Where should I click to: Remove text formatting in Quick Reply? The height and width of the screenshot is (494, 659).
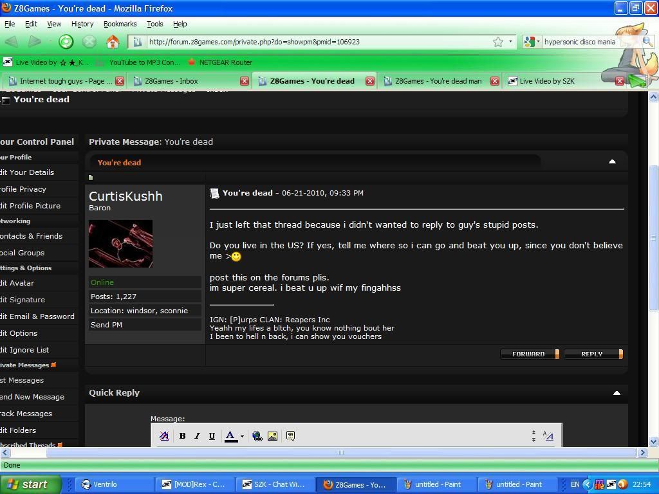164,436
